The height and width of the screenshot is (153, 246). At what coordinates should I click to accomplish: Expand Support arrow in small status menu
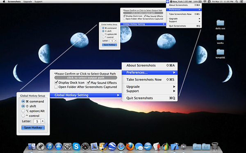click(x=200, y=21)
